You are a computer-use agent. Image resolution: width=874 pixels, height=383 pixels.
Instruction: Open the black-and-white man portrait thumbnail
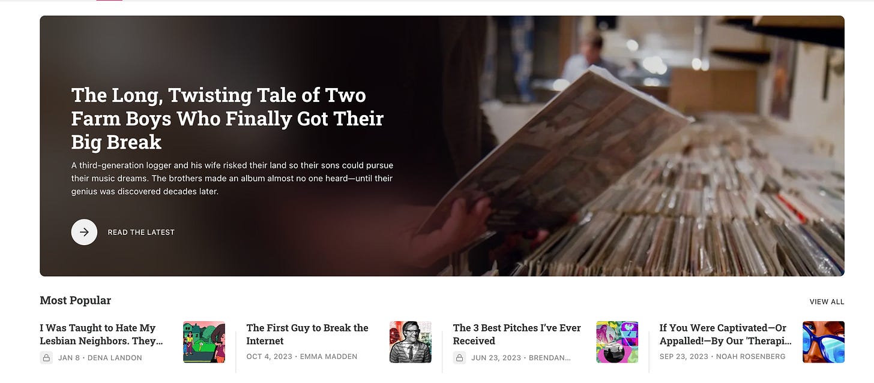pyautogui.click(x=411, y=342)
